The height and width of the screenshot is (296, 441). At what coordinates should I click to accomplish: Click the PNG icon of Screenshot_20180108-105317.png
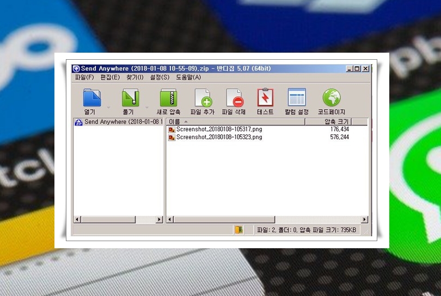coord(171,130)
